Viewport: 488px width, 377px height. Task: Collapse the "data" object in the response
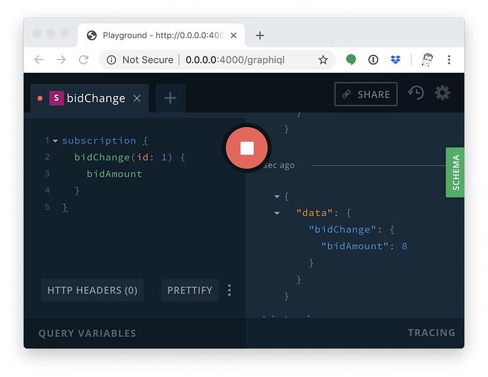[277, 213]
